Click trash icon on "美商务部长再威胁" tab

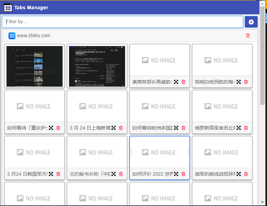click(x=183, y=82)
